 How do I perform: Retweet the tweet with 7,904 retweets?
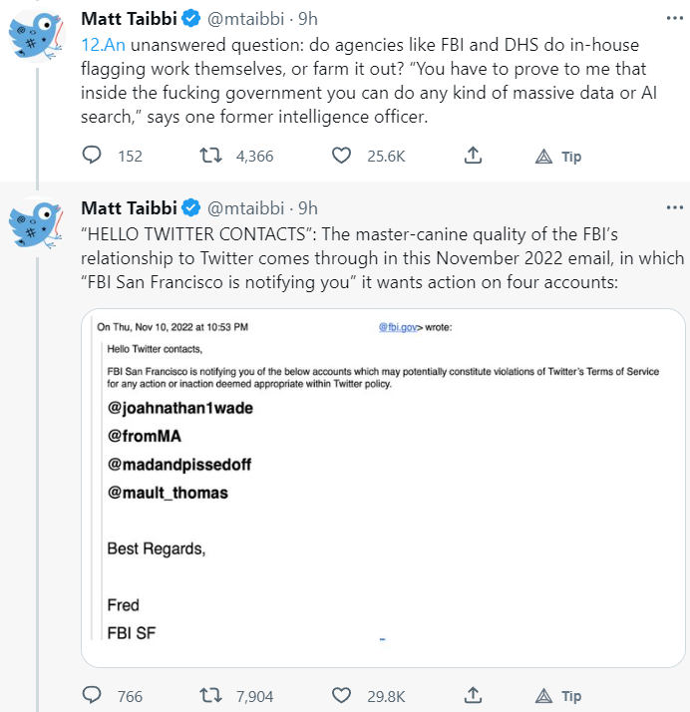tap(210, 695)
